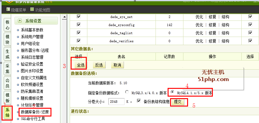Viewport: 259px width, 123px height.
Task: Select MySQL3.x/4.0.x 版本 radio button
Action: click(x=127, y=92)
